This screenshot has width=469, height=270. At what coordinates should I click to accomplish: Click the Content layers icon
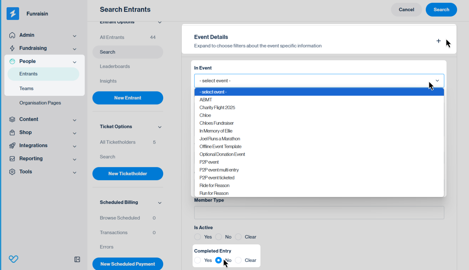[x=12, y=119]
